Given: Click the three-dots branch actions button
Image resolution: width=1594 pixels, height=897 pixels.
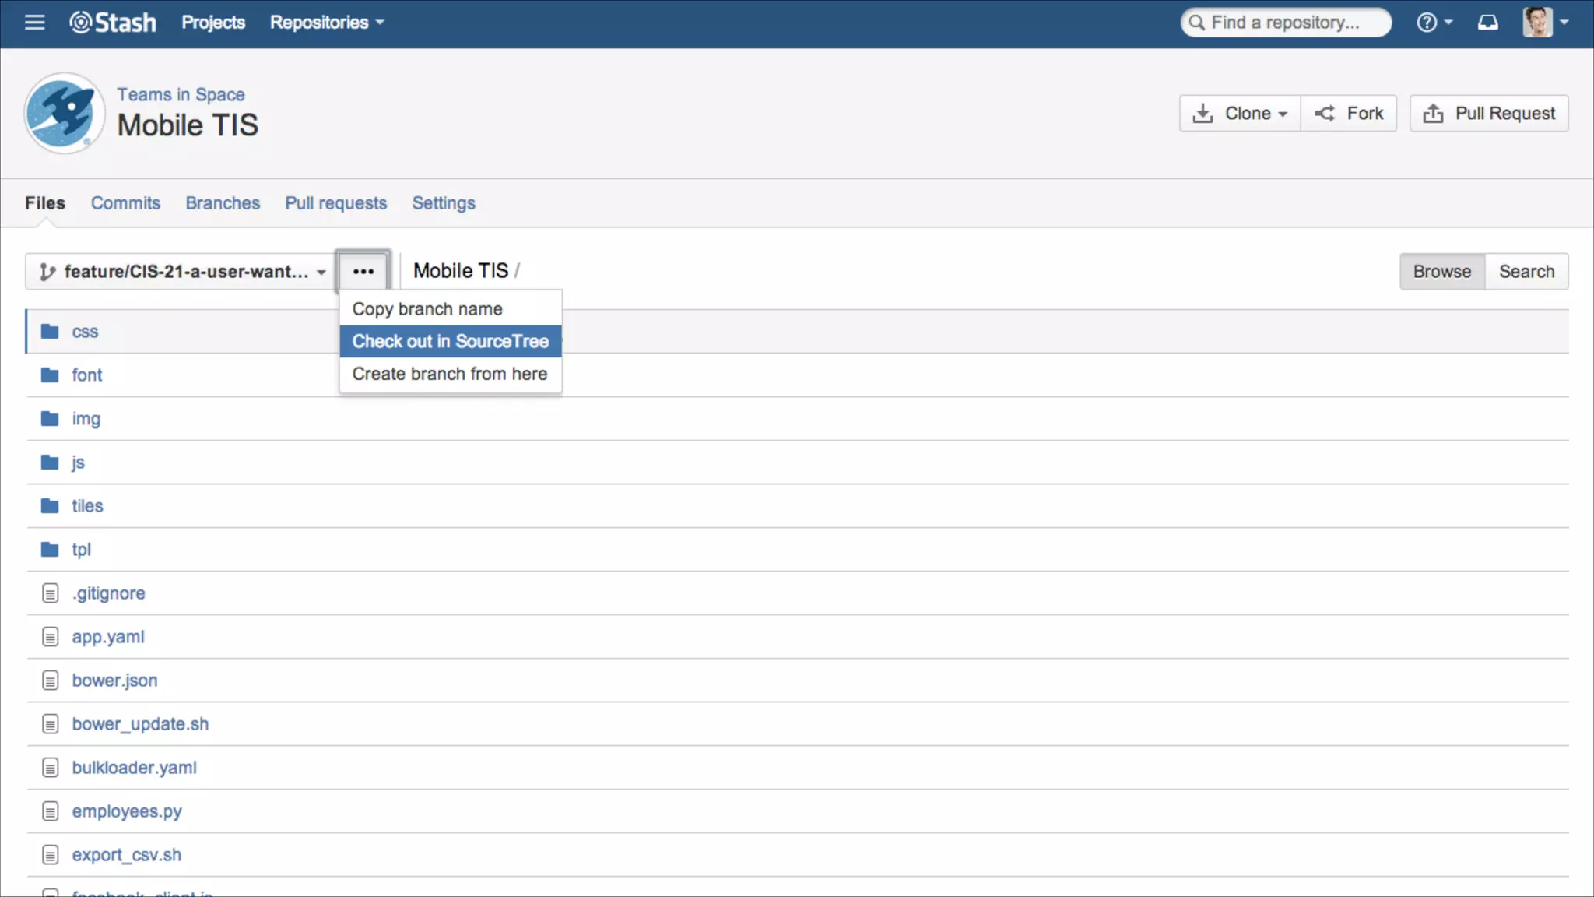Looking at the screenshot, I should pos(363,272).
